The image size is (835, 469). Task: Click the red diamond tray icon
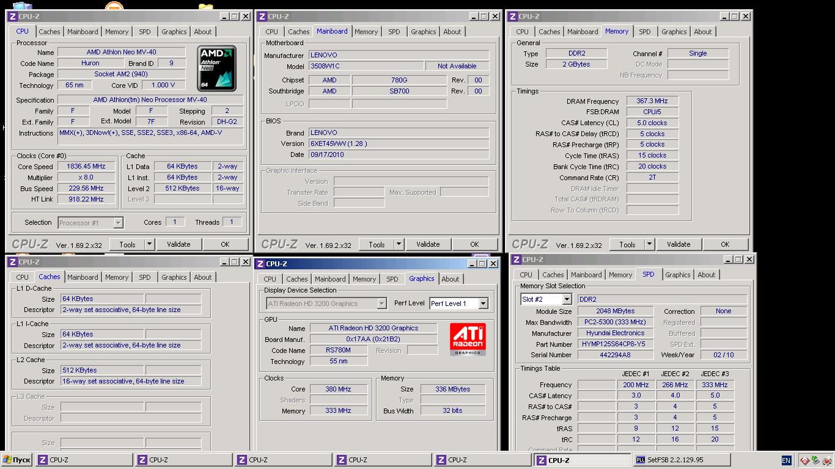tap(804, 460)
